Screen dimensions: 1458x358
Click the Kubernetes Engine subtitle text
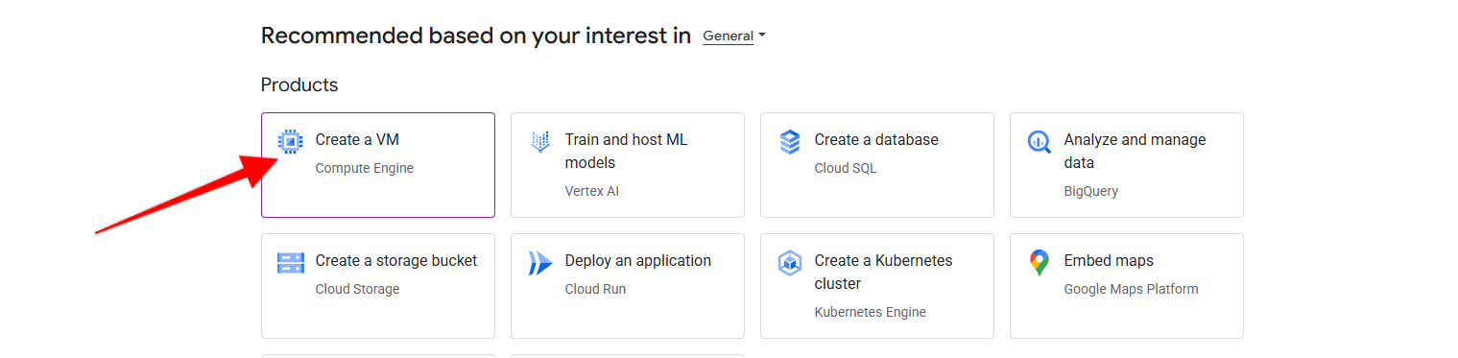(871, 312)
